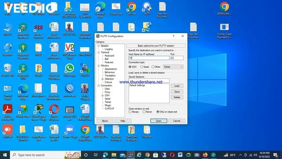Open the Bell category in PuTTY tree

107,59
